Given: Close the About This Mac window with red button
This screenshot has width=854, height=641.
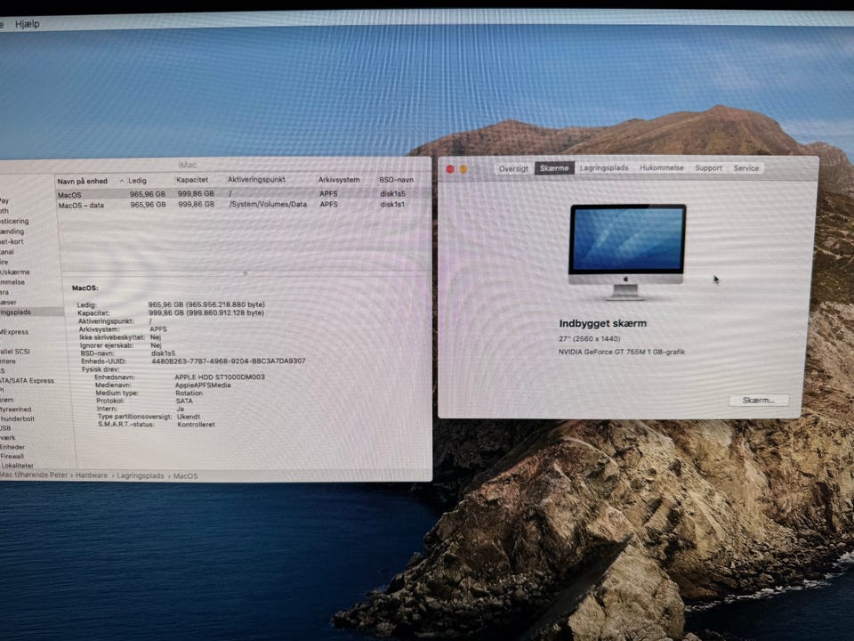Looking at the screenshot, I should point(450,169).
